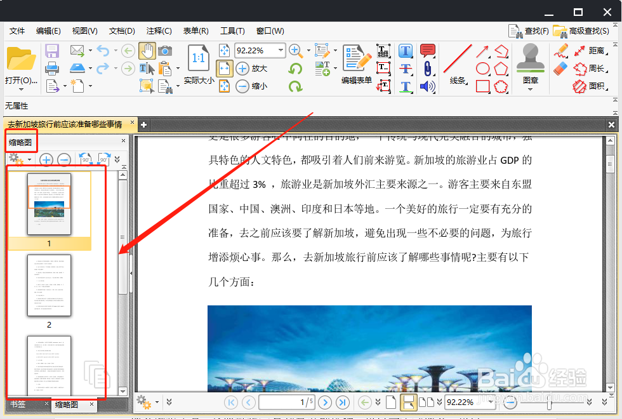
Task: Click the Email envelope icon
Action: (77, 50)
